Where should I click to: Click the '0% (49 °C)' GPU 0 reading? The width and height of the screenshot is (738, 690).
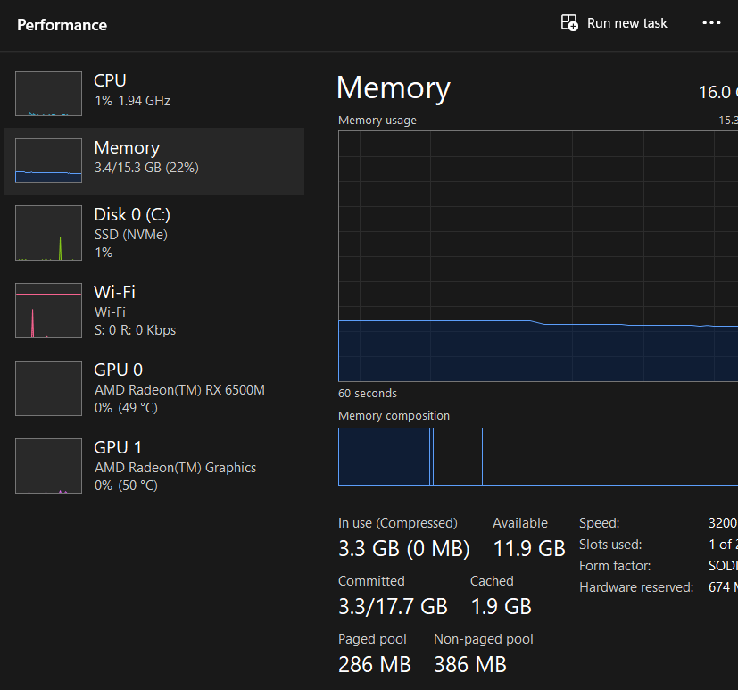[x=126, y=408]
